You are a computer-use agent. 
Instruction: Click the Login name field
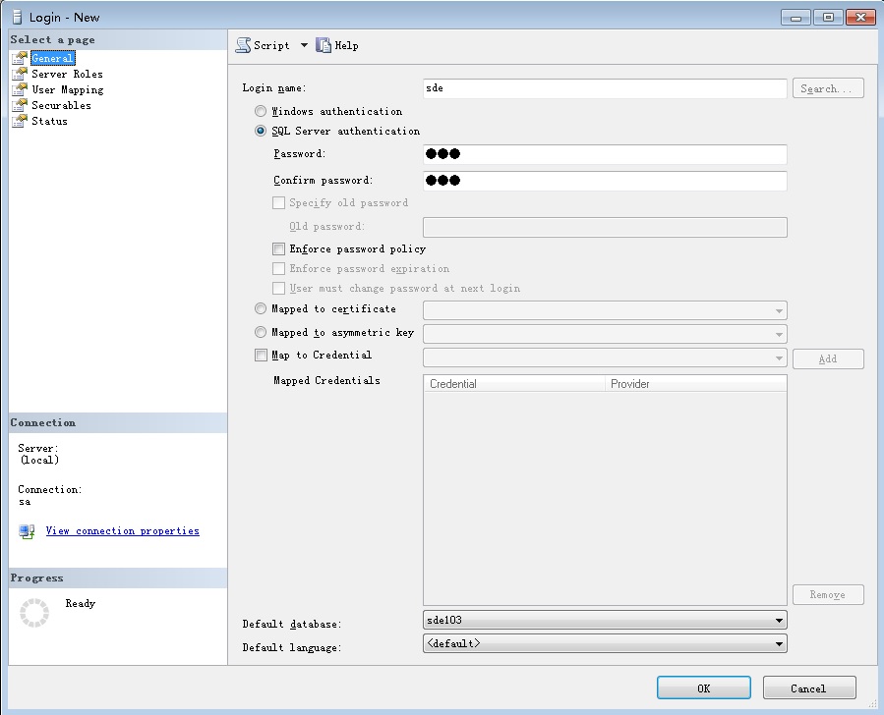(605, 88)
